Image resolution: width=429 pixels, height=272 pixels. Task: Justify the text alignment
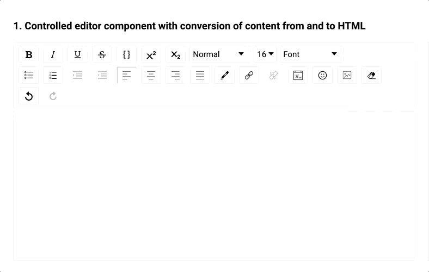tap(200, 75)
